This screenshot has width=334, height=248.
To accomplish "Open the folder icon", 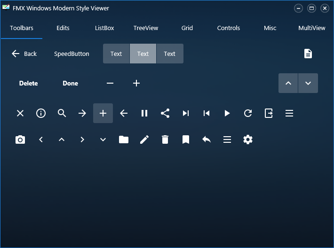I will tap(124, 139).
